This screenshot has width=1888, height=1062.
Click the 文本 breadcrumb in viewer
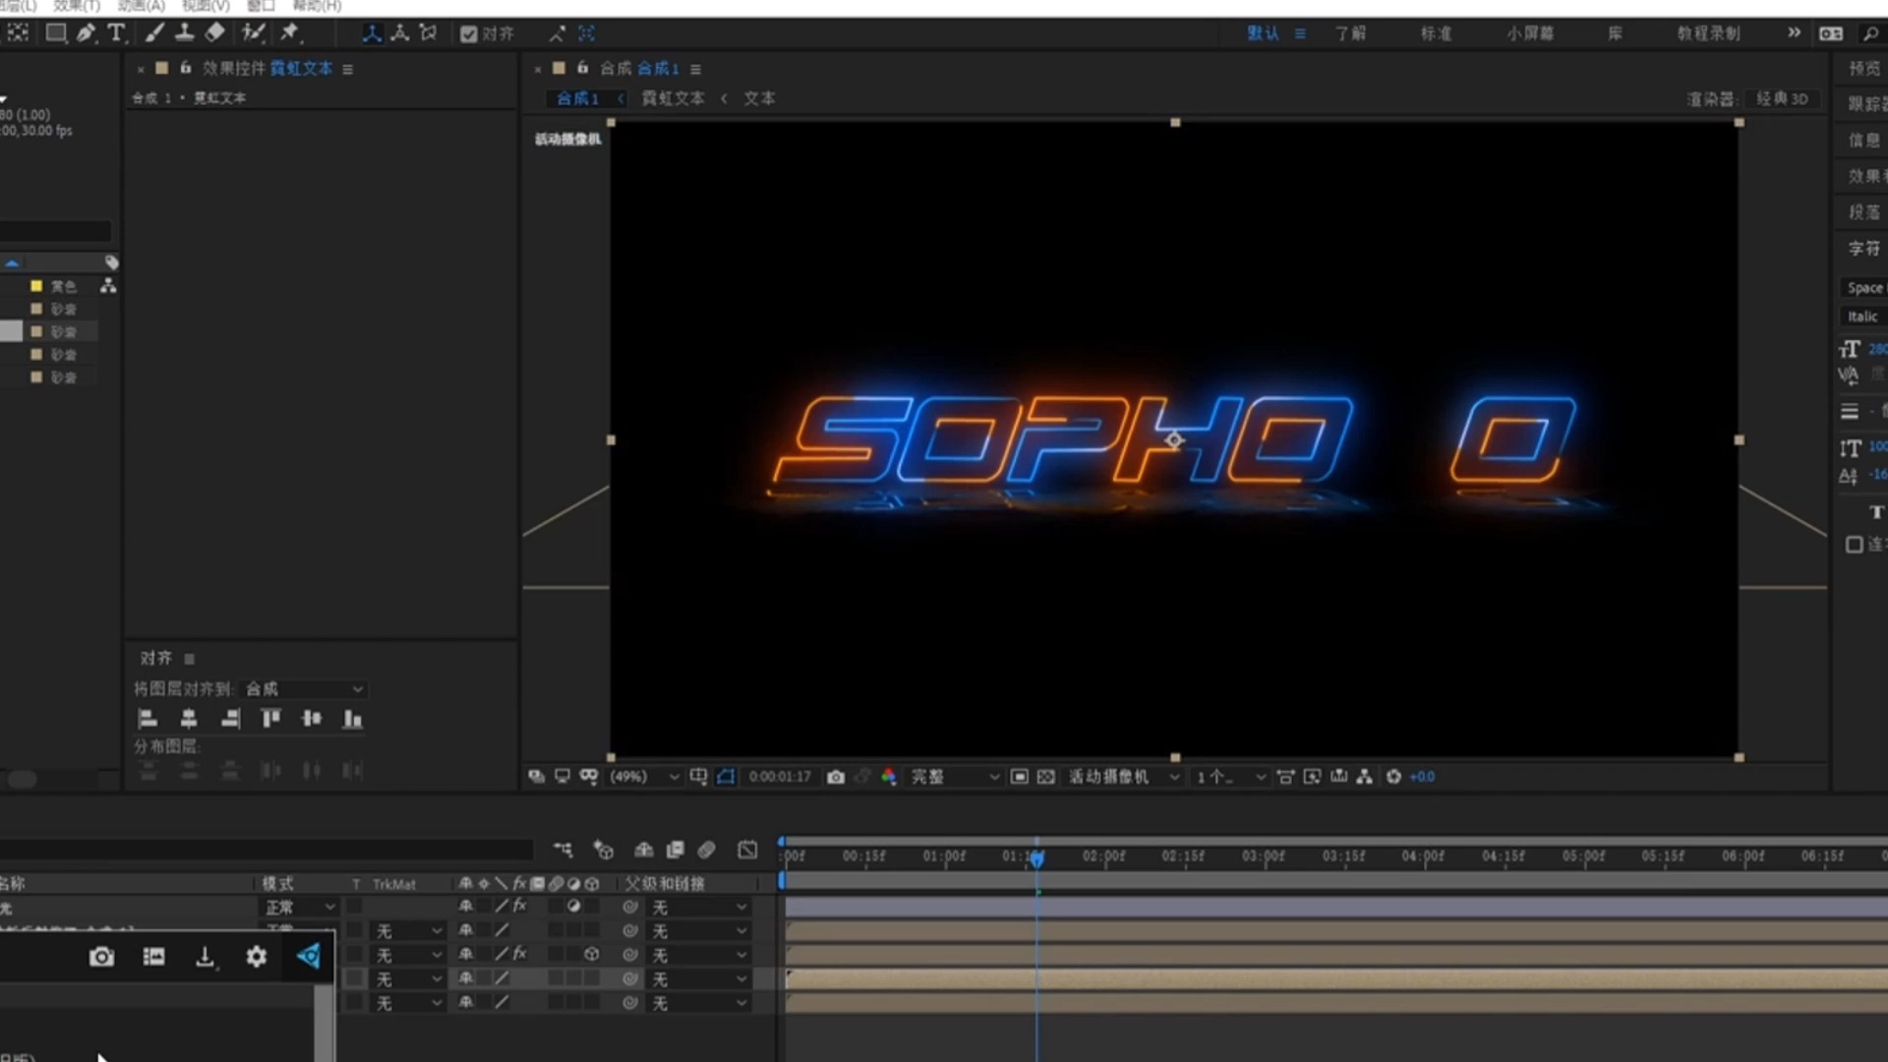point(759,98)
